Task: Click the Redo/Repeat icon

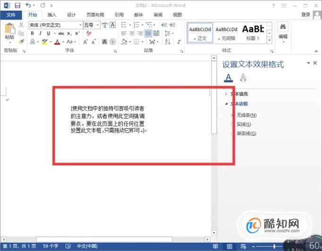Action: [x=42, y=5]
